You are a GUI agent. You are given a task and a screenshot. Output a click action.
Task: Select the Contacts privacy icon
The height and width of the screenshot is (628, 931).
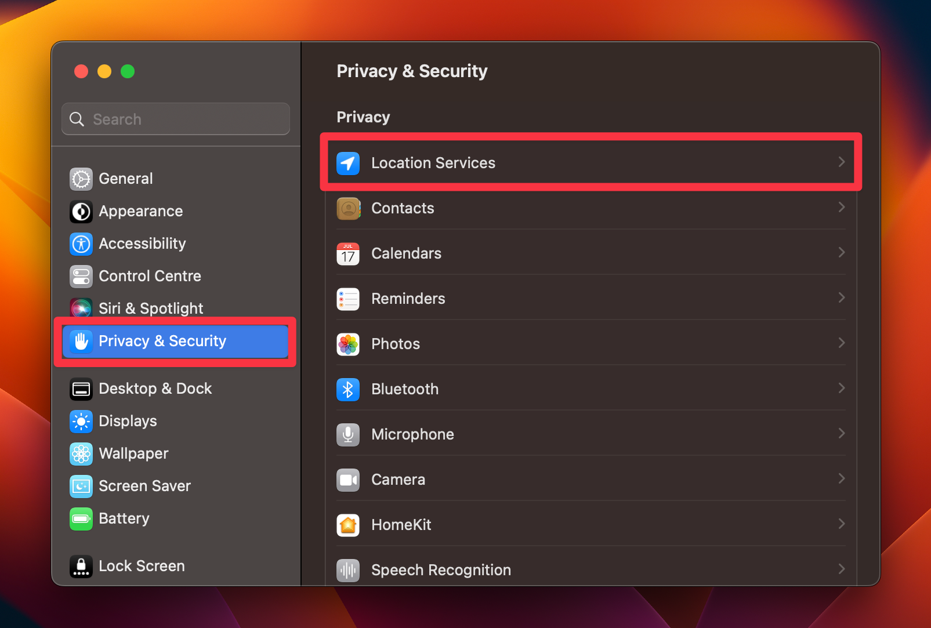pyautogui.click(x=348, y=209)
